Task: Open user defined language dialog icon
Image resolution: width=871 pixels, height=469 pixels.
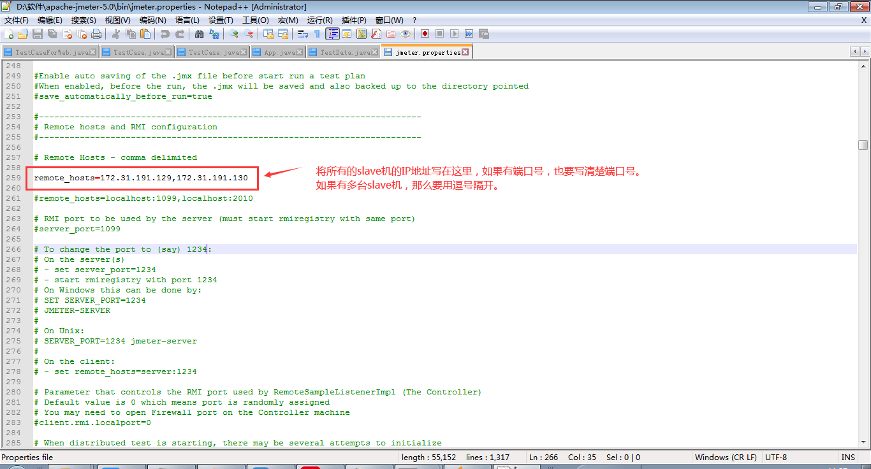Action: pyautogui.click(x=347, y=34)
